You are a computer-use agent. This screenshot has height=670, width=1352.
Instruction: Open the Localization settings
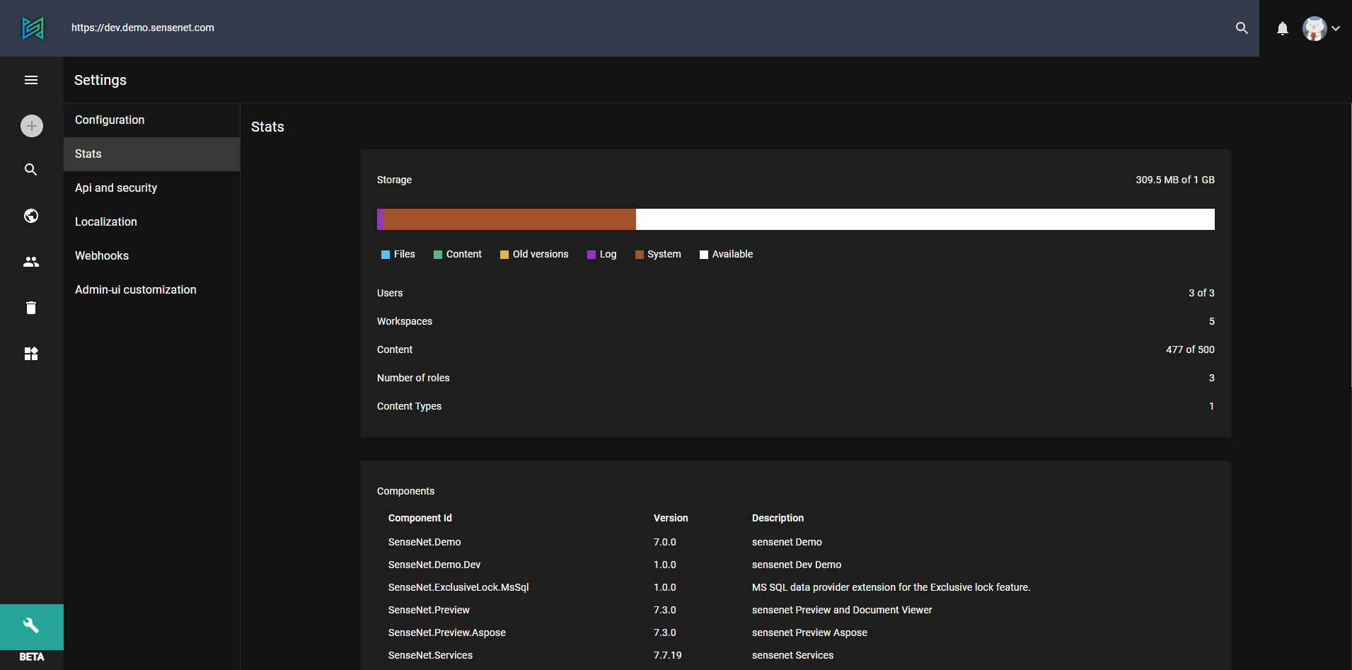(x=151, y=222)
